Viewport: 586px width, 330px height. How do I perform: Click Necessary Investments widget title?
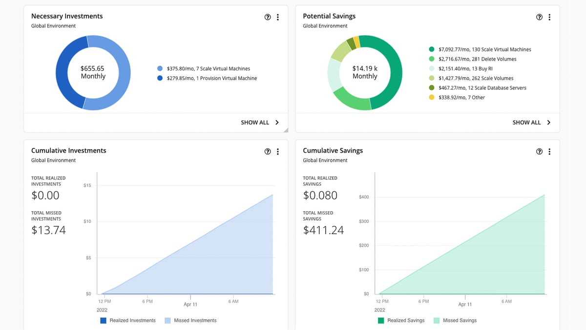click(x=67, y=16)
